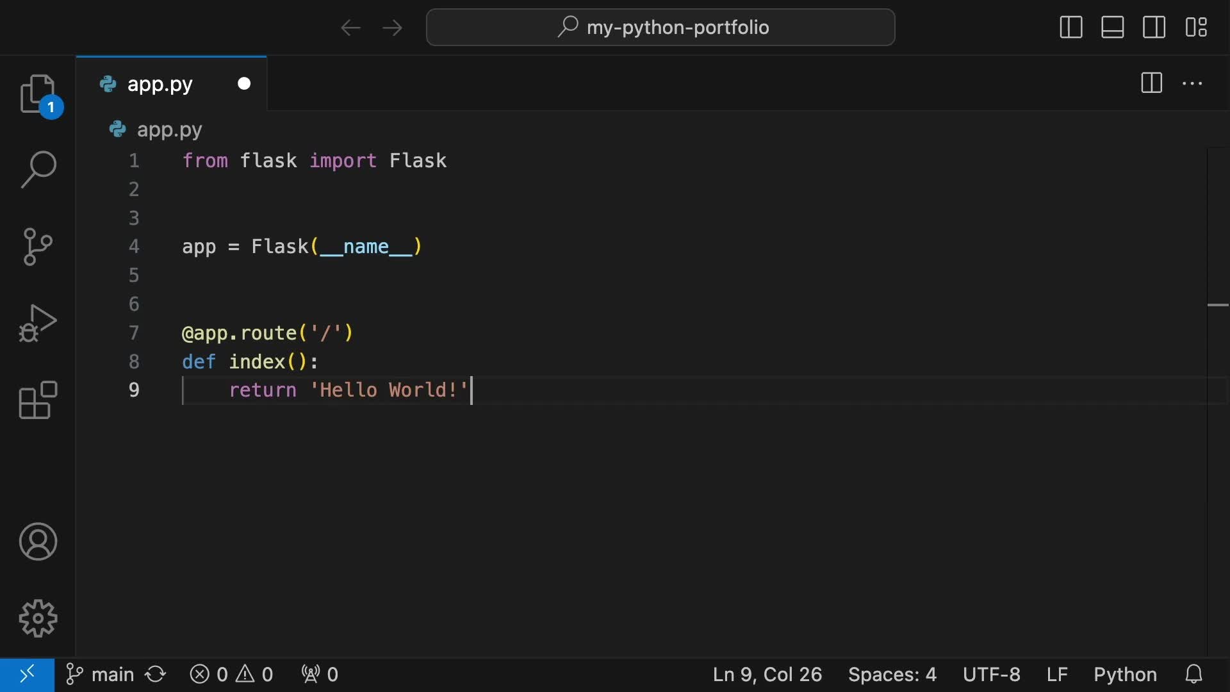Open the Manage gear menu
1230x692 pixels.
point(38,618)
